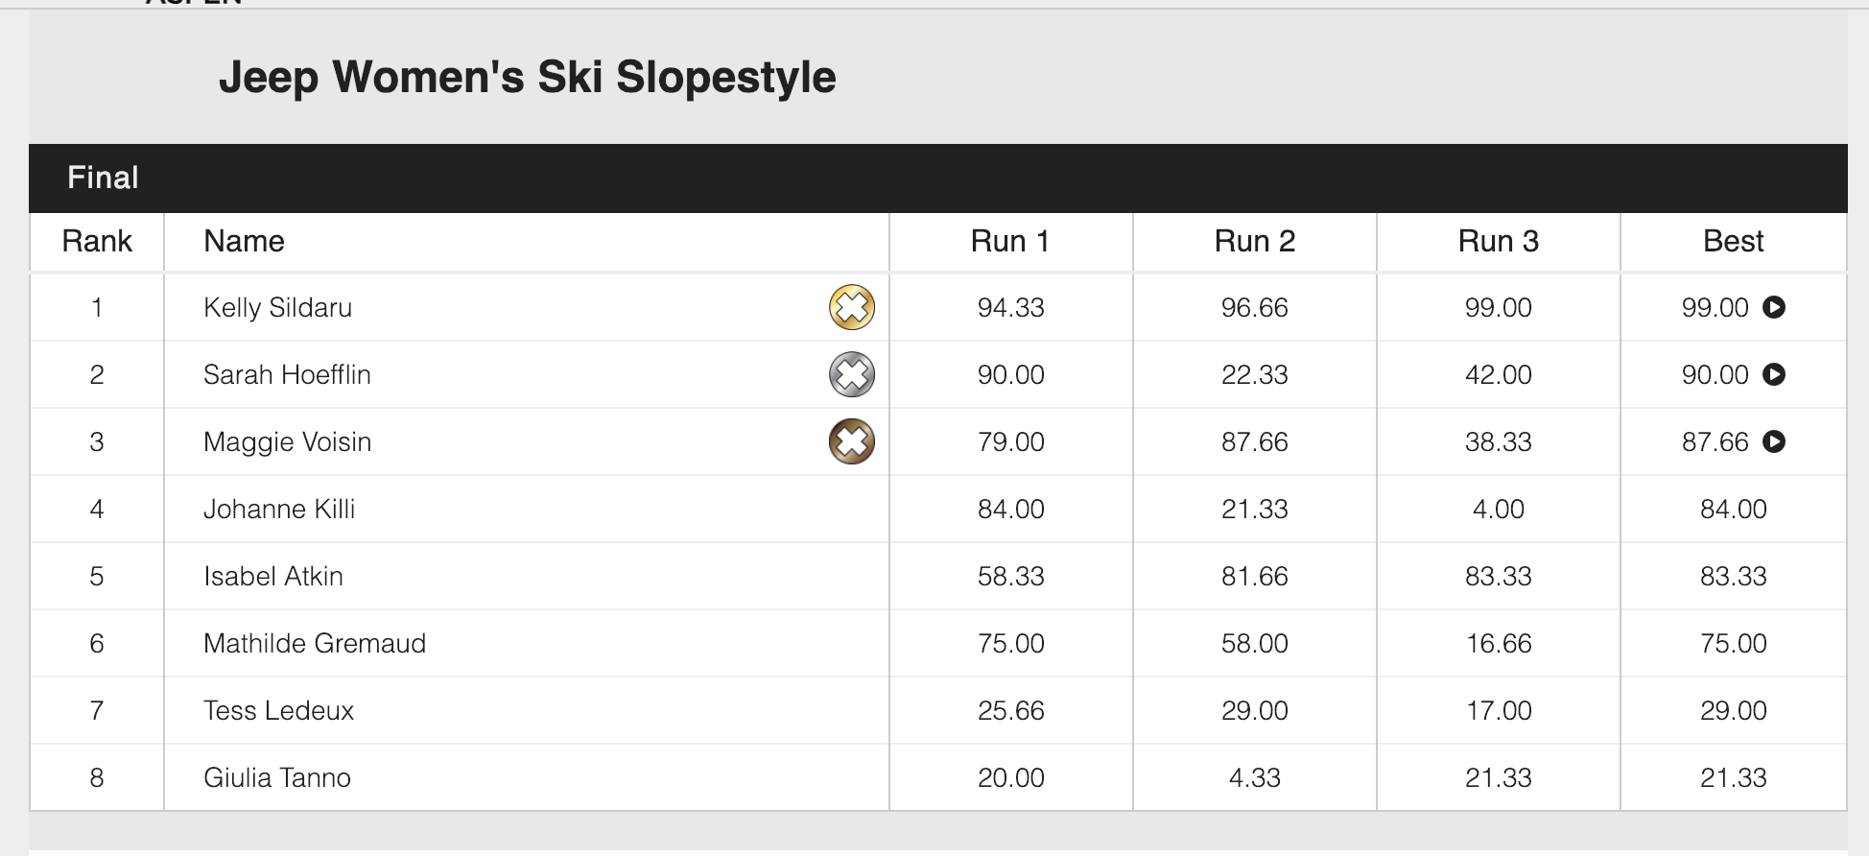The height and width of the screenshot is (856, 1869).
Task: Click the Name column header
Action: pos(244,241)
